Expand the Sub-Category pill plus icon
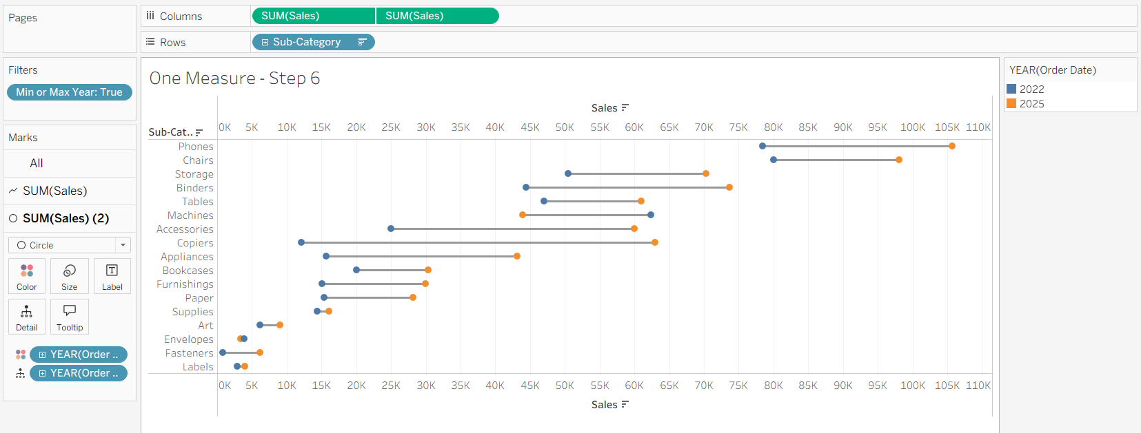This screenshot has width=1141, height=433. 265,42
